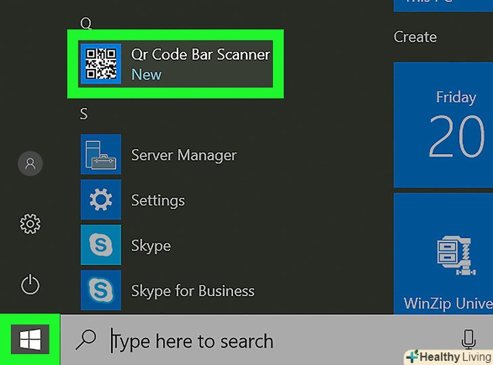Screen dimensions: 493x365
Task: Click the Create tile group heading
Action: point(415,37)
